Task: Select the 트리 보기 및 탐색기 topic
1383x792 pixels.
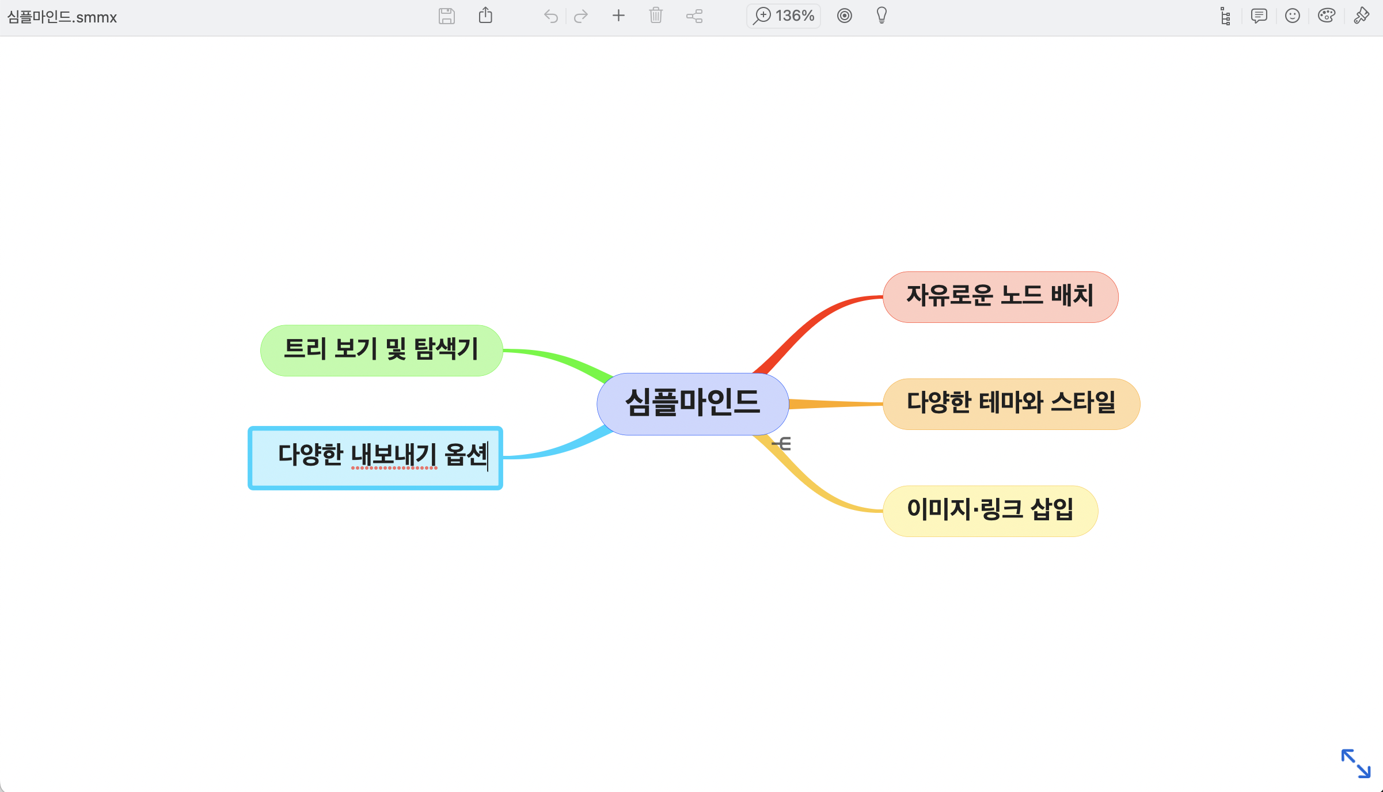Action: click(x=381, y=351)
